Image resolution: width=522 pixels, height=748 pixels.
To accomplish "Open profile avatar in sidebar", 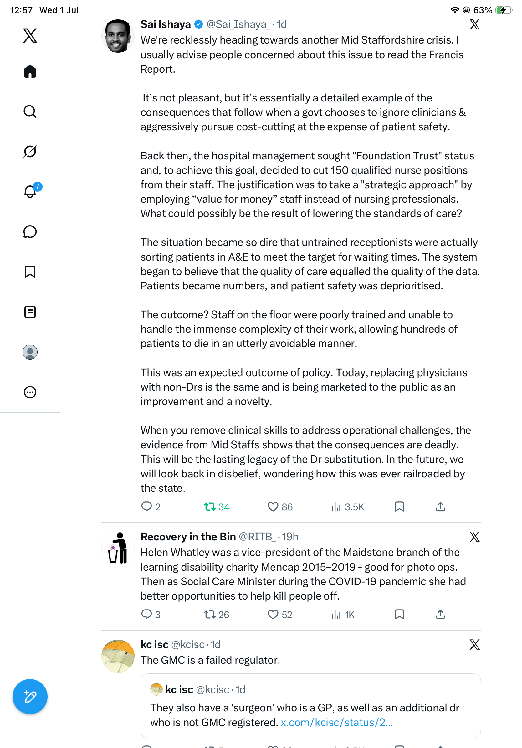I will (x=30, y=352).
